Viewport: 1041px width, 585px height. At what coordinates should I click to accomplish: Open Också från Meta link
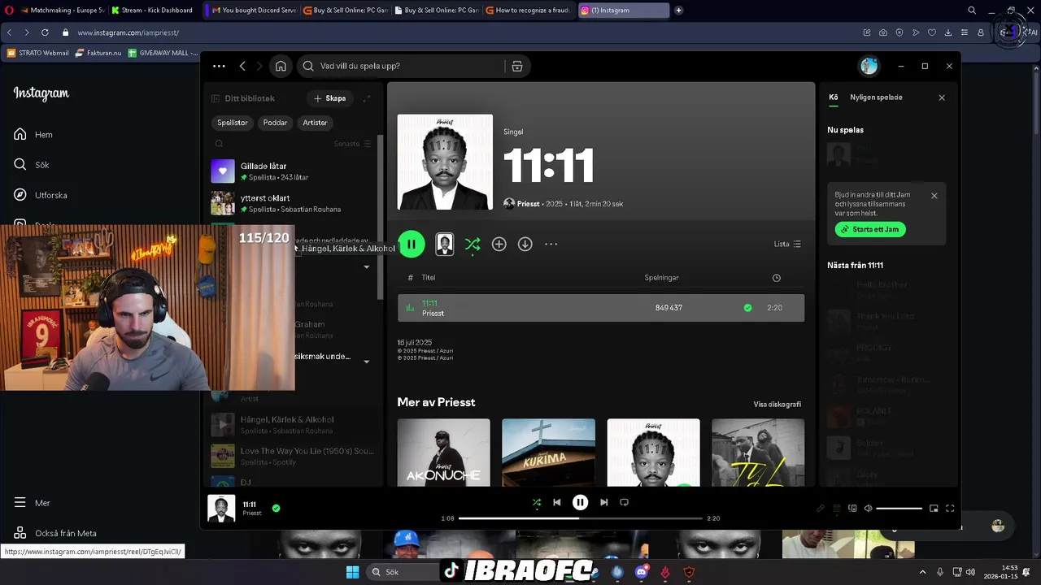point(57,533)
